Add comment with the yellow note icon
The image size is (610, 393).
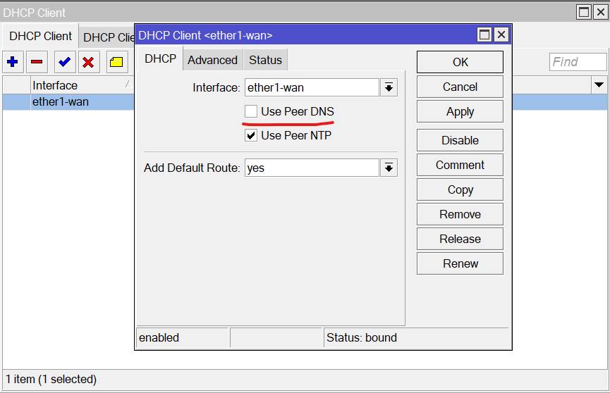pos(116,62)
